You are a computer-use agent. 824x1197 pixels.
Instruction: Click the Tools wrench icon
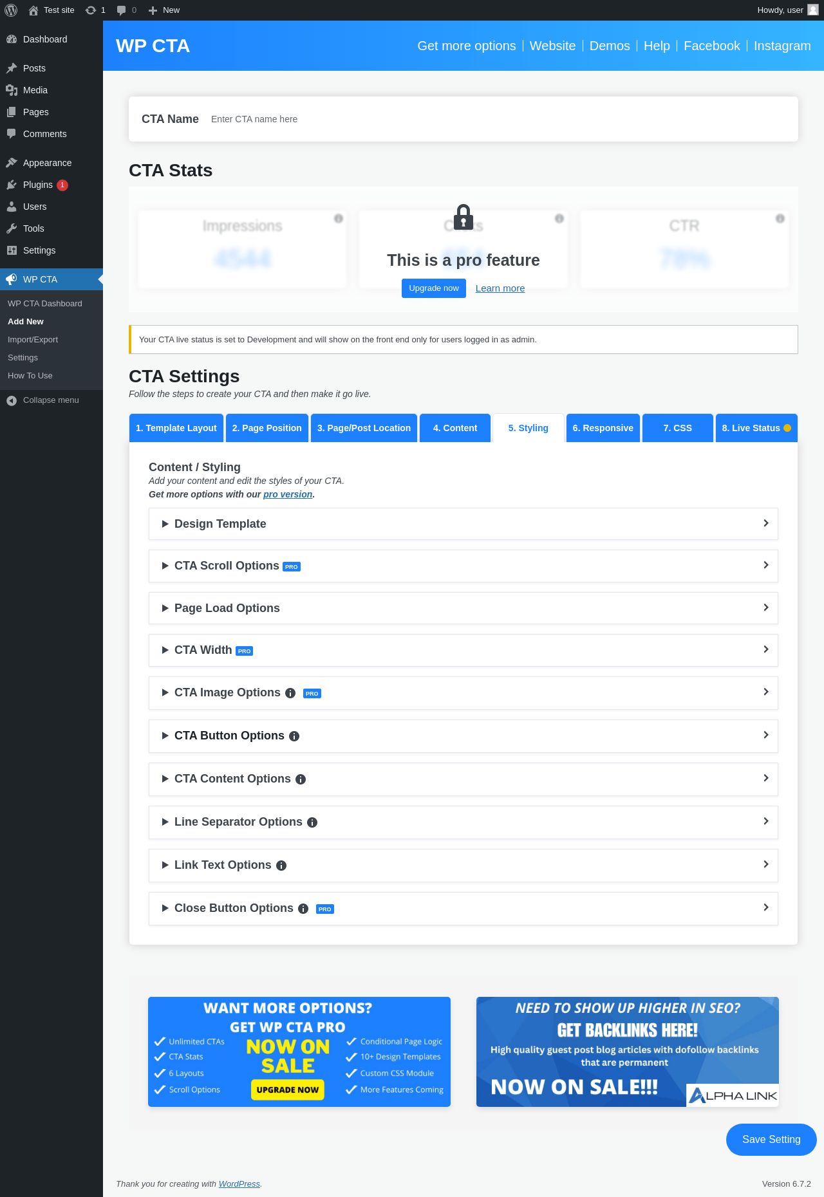(x=12, y=228)
